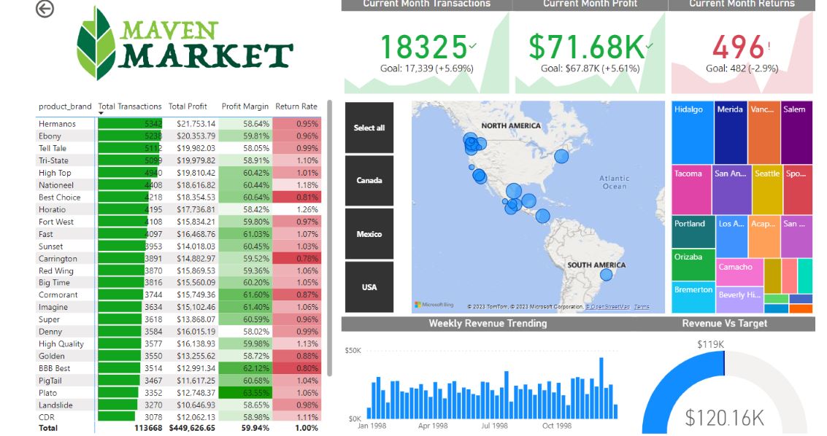This screenshot has height=436, width=827.
Task: Open the map Terms link
Action: (x=642, y=307)
